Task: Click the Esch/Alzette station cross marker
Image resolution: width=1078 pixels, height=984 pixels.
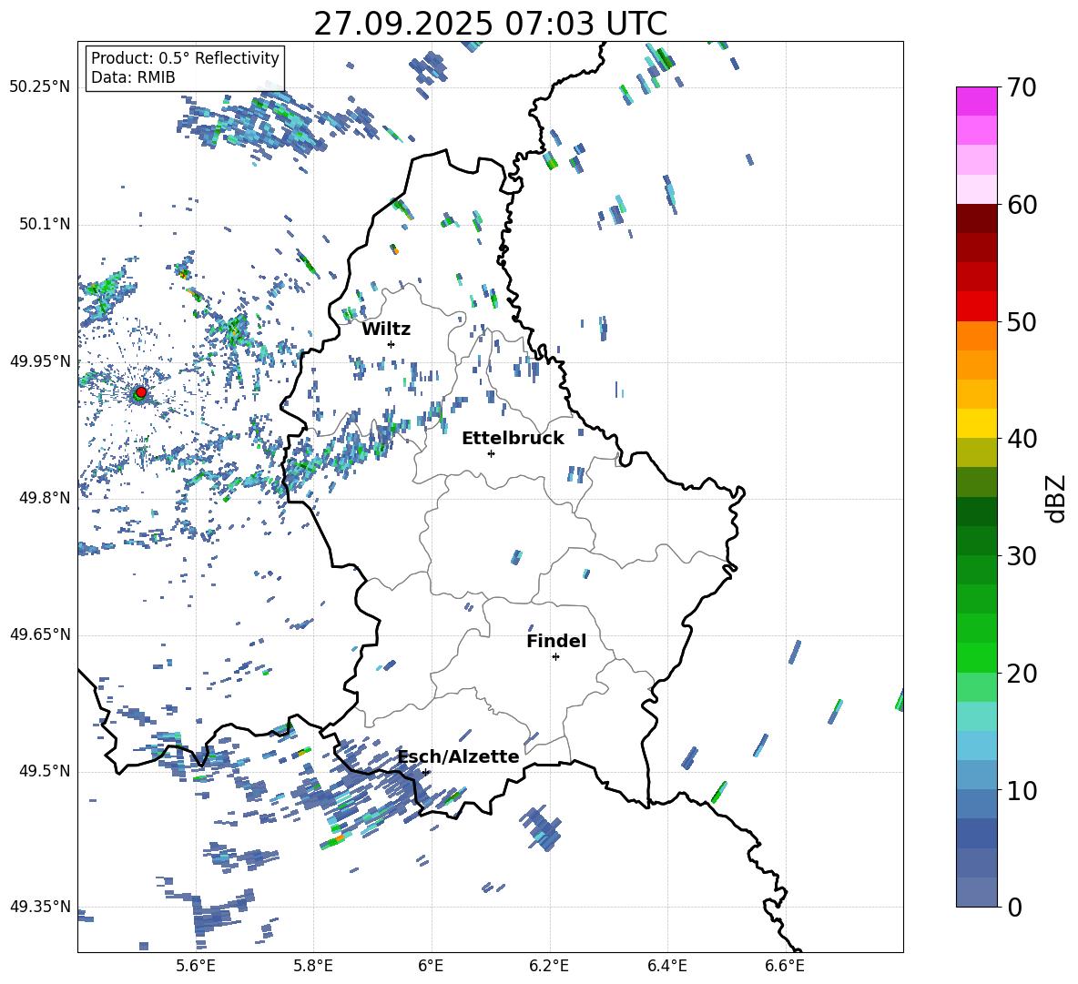Action: pyautogui.click(x=426, y=772)
